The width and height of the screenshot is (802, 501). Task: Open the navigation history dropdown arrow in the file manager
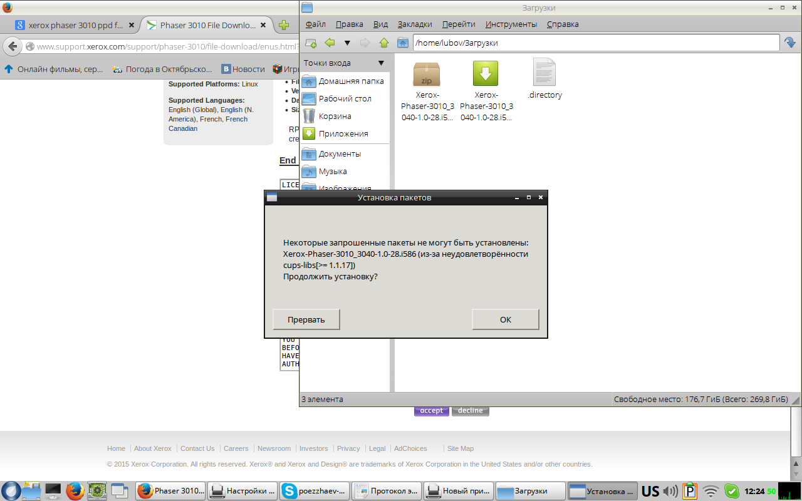pyautogui.click(x=347, y=43)
